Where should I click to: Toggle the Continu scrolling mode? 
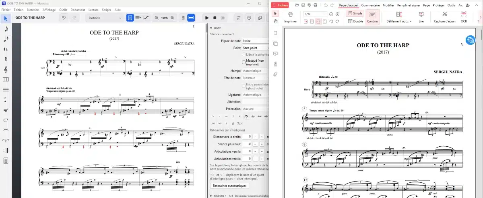(x=373, y=17)
